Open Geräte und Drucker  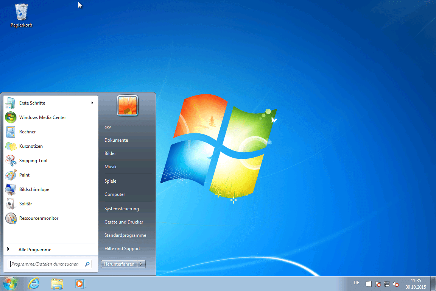[124, 222]
